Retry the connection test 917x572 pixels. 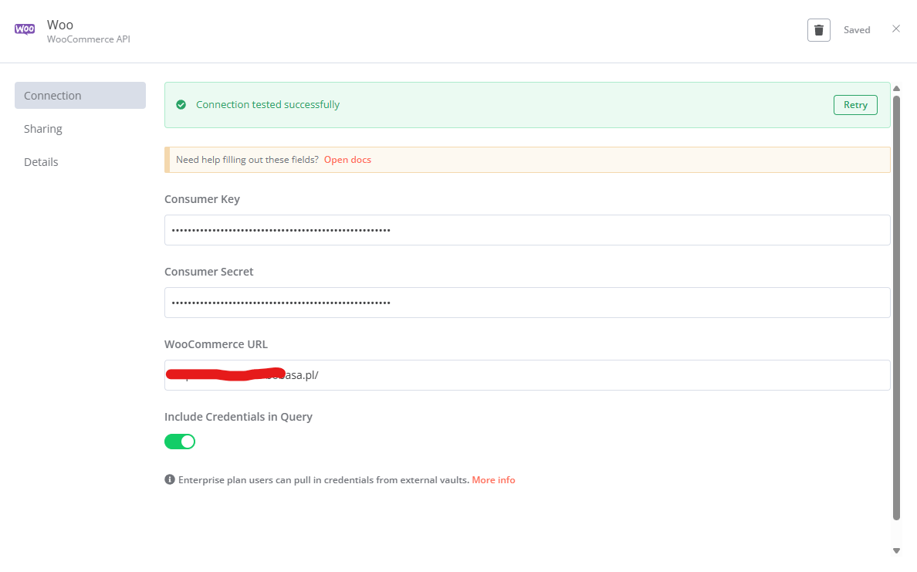(x=855, y=105)
